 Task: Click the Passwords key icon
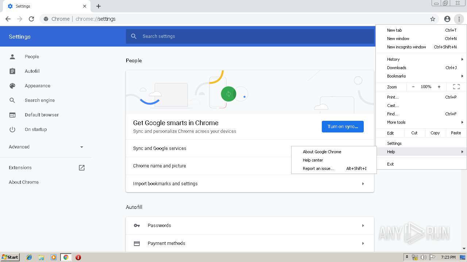[x=137, y=226]
